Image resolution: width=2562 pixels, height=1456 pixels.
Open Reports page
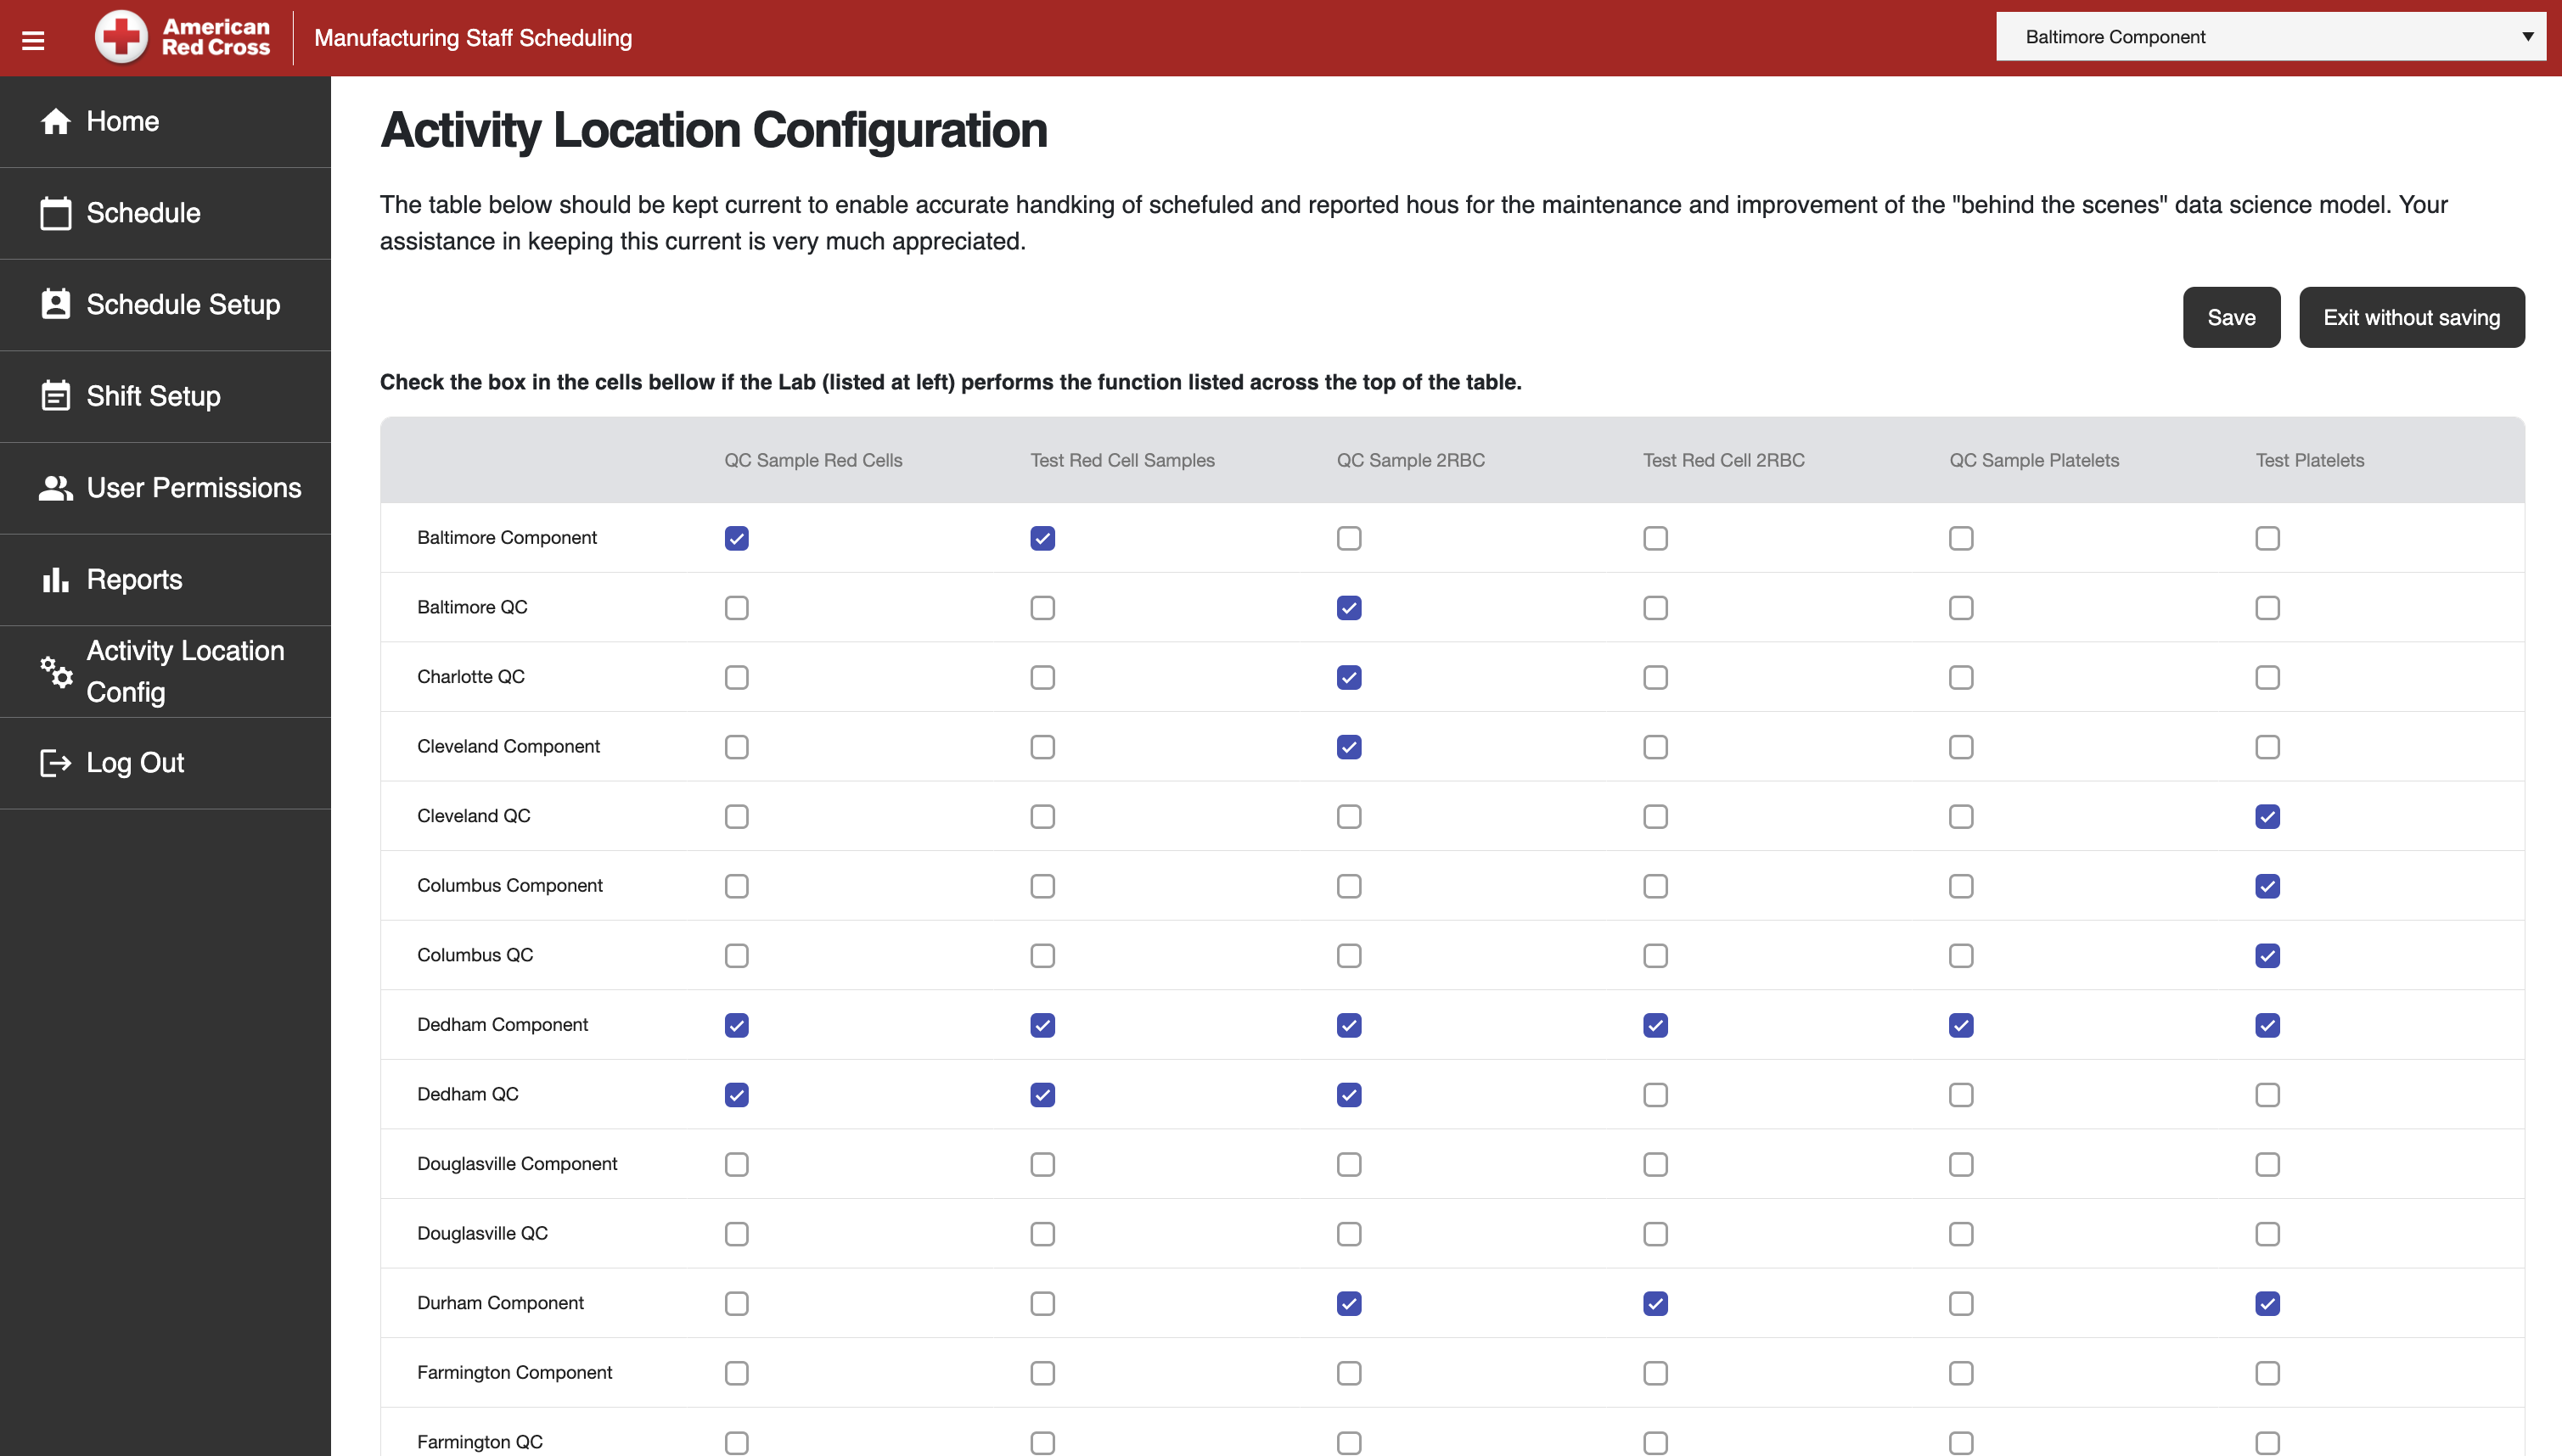tap(165, 580)
